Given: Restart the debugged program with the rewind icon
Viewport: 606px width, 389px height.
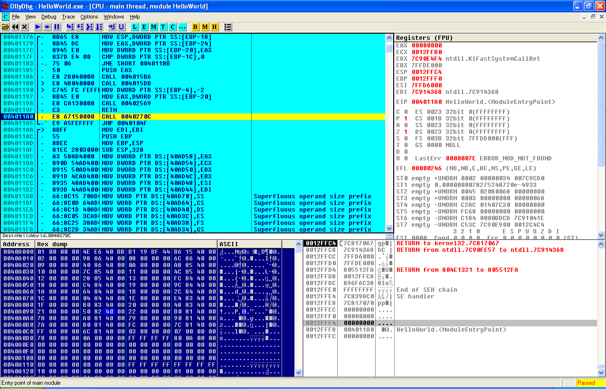Looking at the screenshot, I should [15, 27].
